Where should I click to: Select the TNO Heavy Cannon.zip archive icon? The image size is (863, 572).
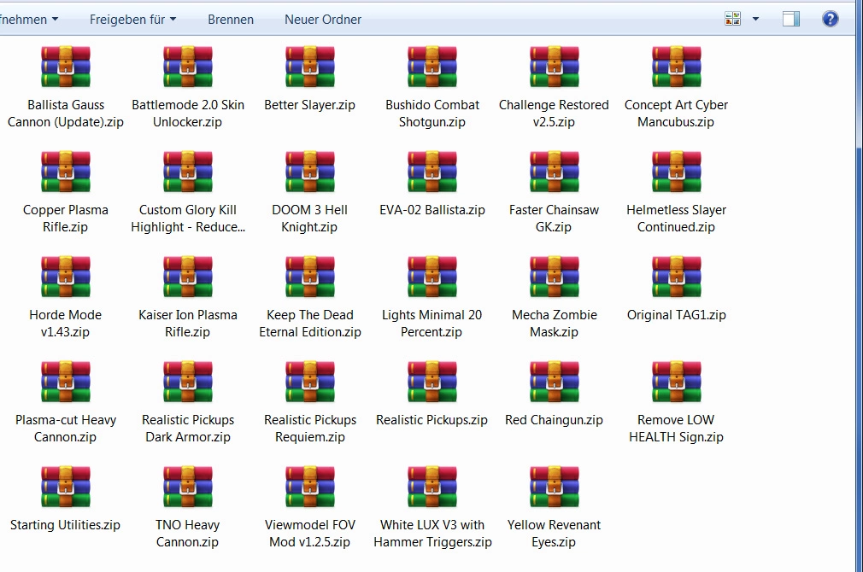tap(188, 487)
